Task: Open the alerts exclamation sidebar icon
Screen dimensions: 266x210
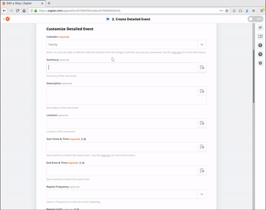Action: coord(260,45)
